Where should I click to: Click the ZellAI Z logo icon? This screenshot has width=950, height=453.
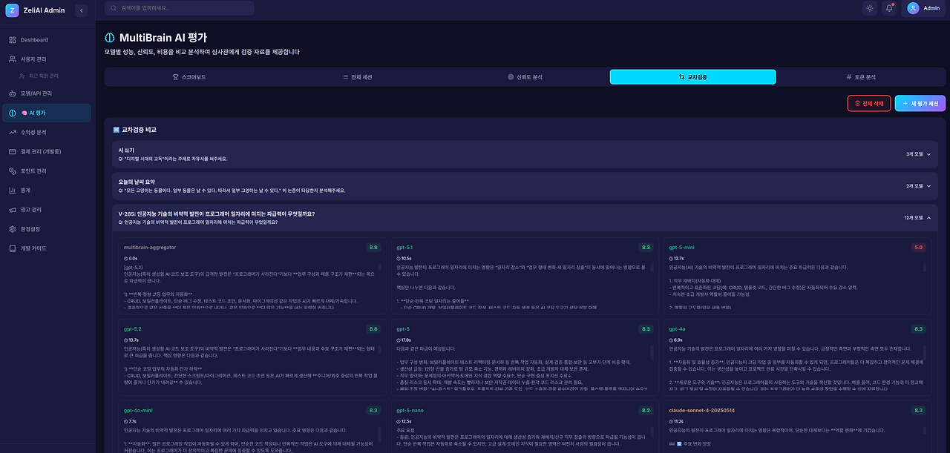[11, 10]
